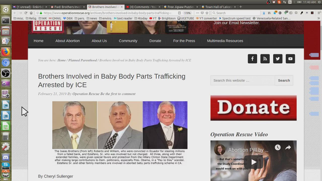Toggle reader view in the address bar
Screen dimensions: 322x181
coord(179,13)
